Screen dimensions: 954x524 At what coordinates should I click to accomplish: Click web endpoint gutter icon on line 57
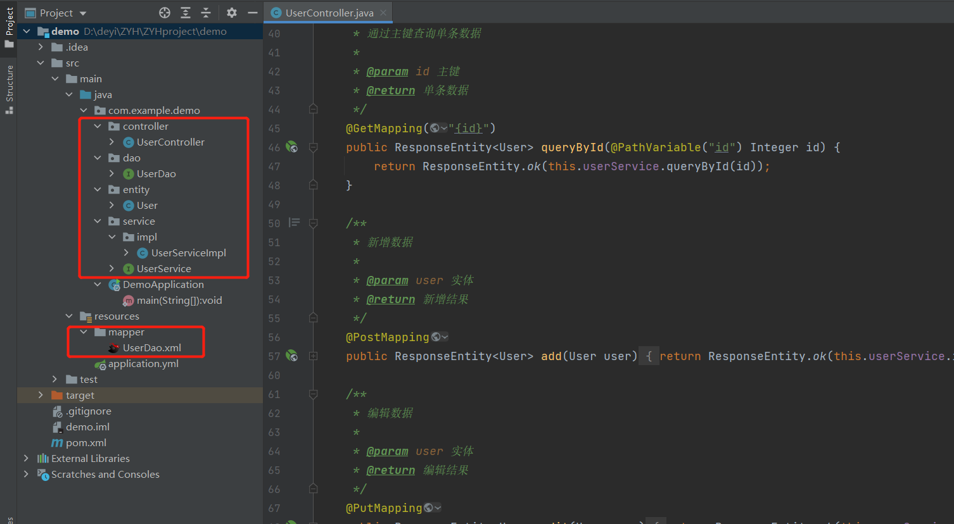click(x=292, y=356)
